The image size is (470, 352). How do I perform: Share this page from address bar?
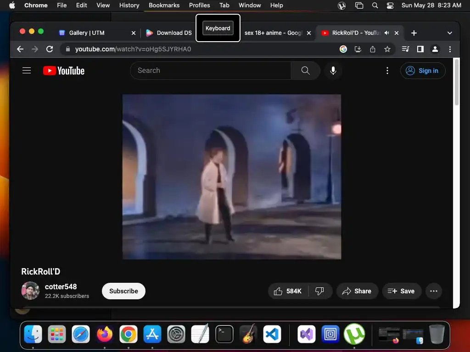pyautogui.click(x=373, y=49)
